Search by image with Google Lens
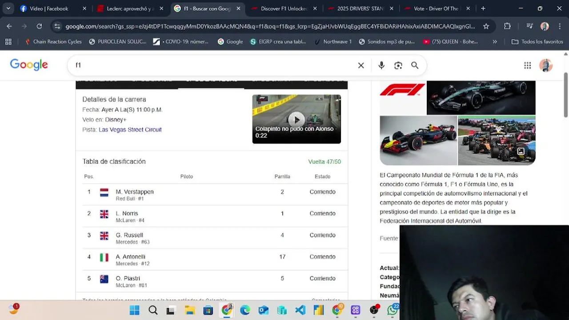The width and height of the screenshot is (569, 320). [x=398, y=65]
